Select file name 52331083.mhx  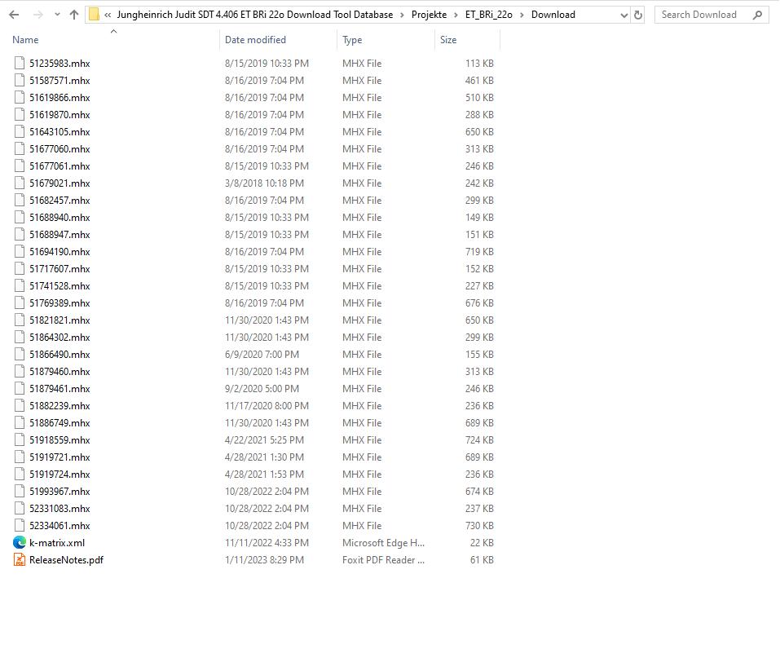(59, 509)
